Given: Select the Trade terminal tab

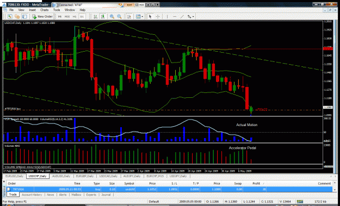Looking at the screenshot, I should [x=13, y=195].
